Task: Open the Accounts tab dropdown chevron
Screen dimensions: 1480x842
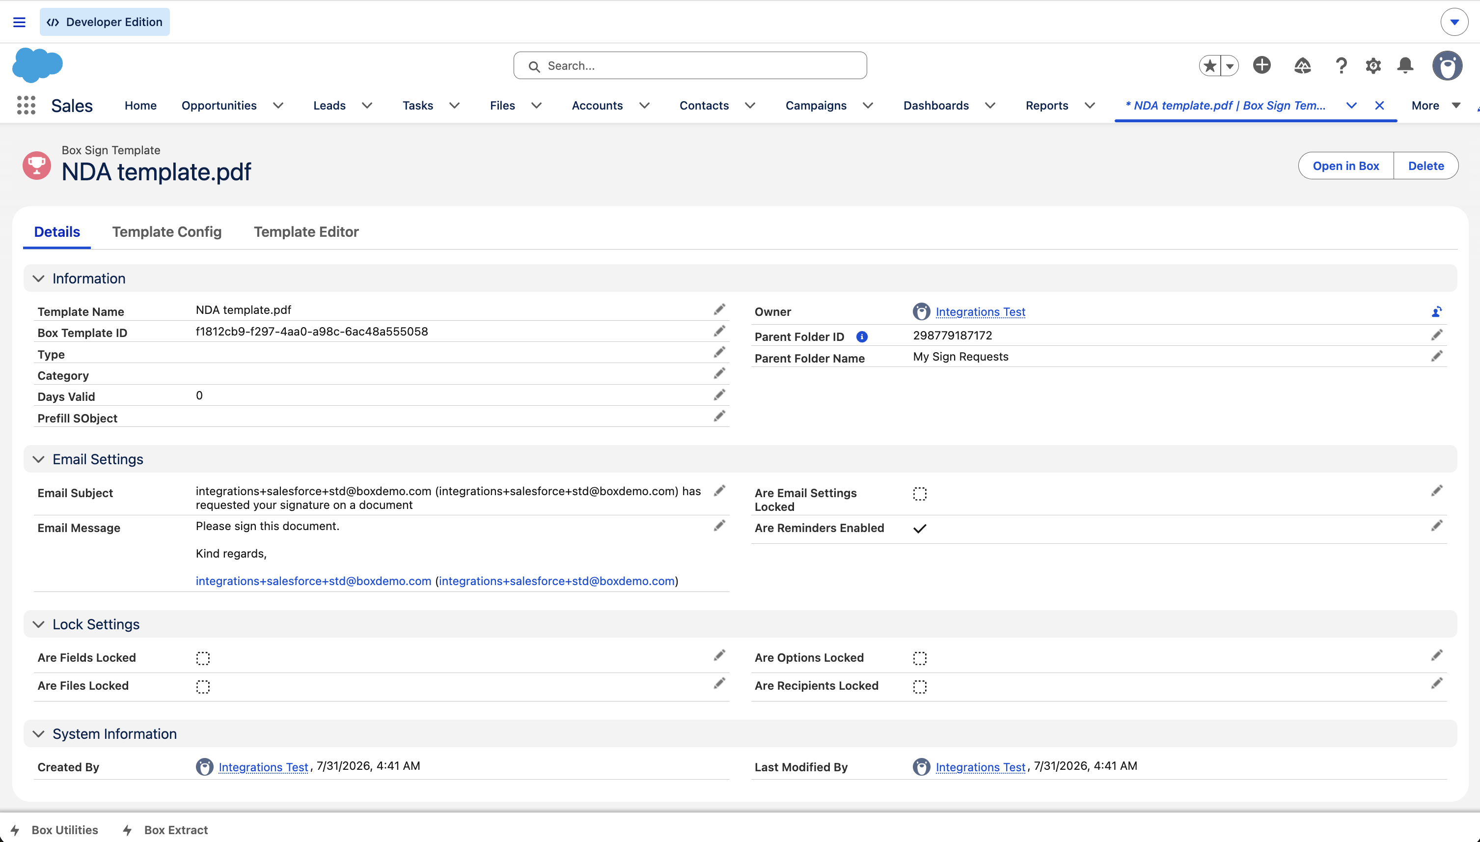Action: pos(644,105)
